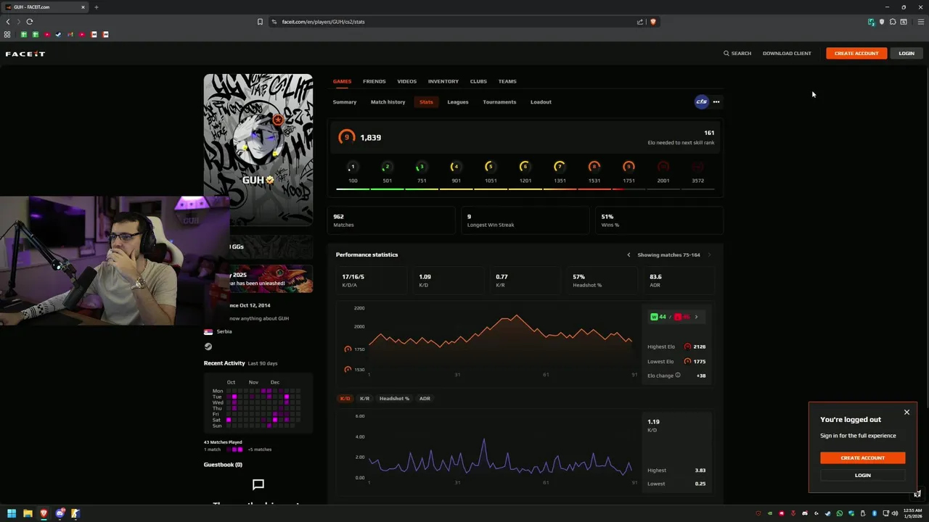Click LOGIN in the logged-out popup
929x522 pixels.
(863, 476)
